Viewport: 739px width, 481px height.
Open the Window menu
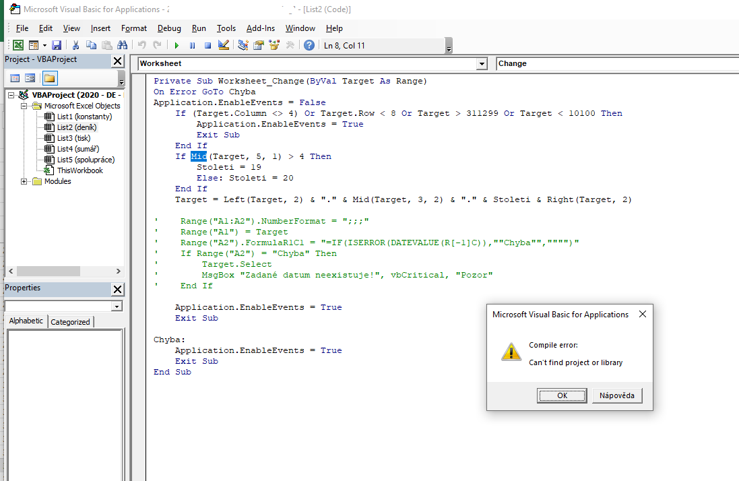point(300,28)
